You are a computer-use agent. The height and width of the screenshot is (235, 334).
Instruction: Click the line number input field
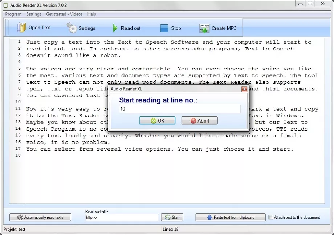[x=180, y=109]
